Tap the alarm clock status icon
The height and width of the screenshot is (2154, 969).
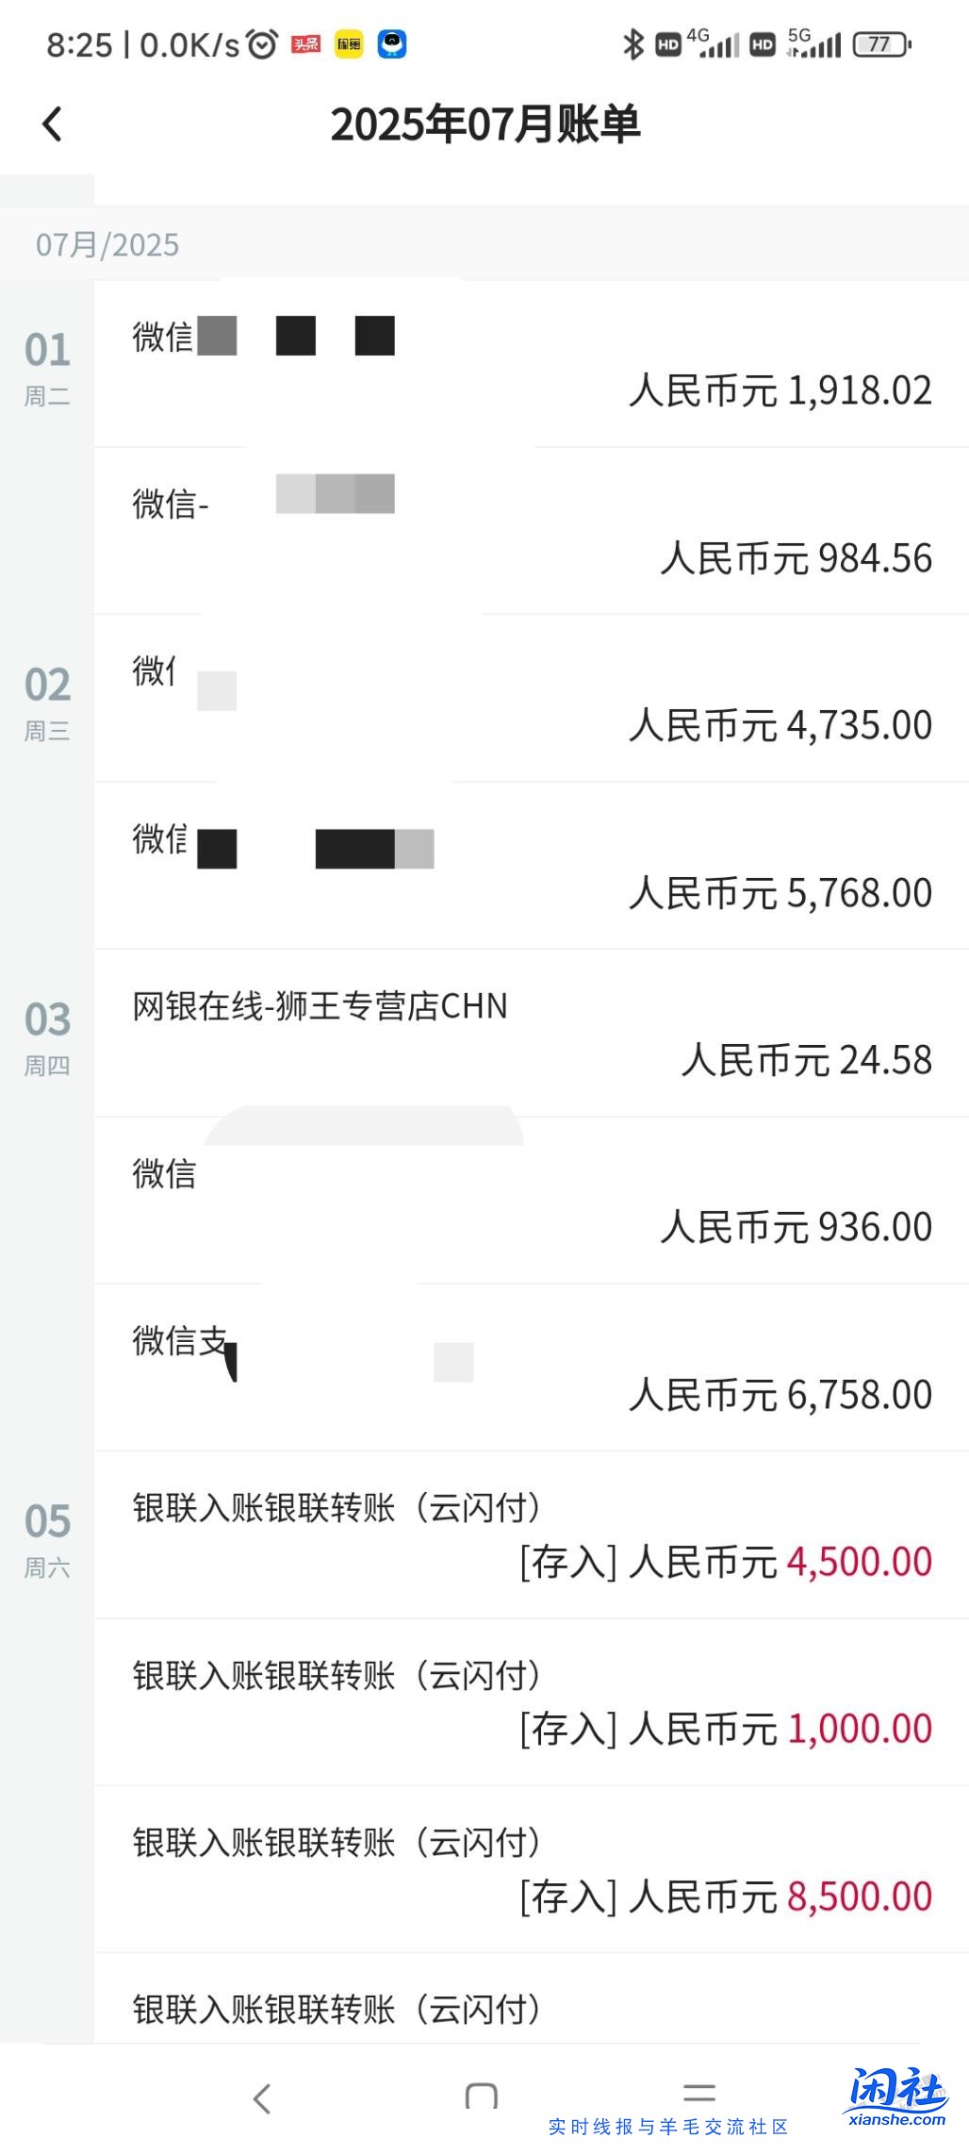262,44
